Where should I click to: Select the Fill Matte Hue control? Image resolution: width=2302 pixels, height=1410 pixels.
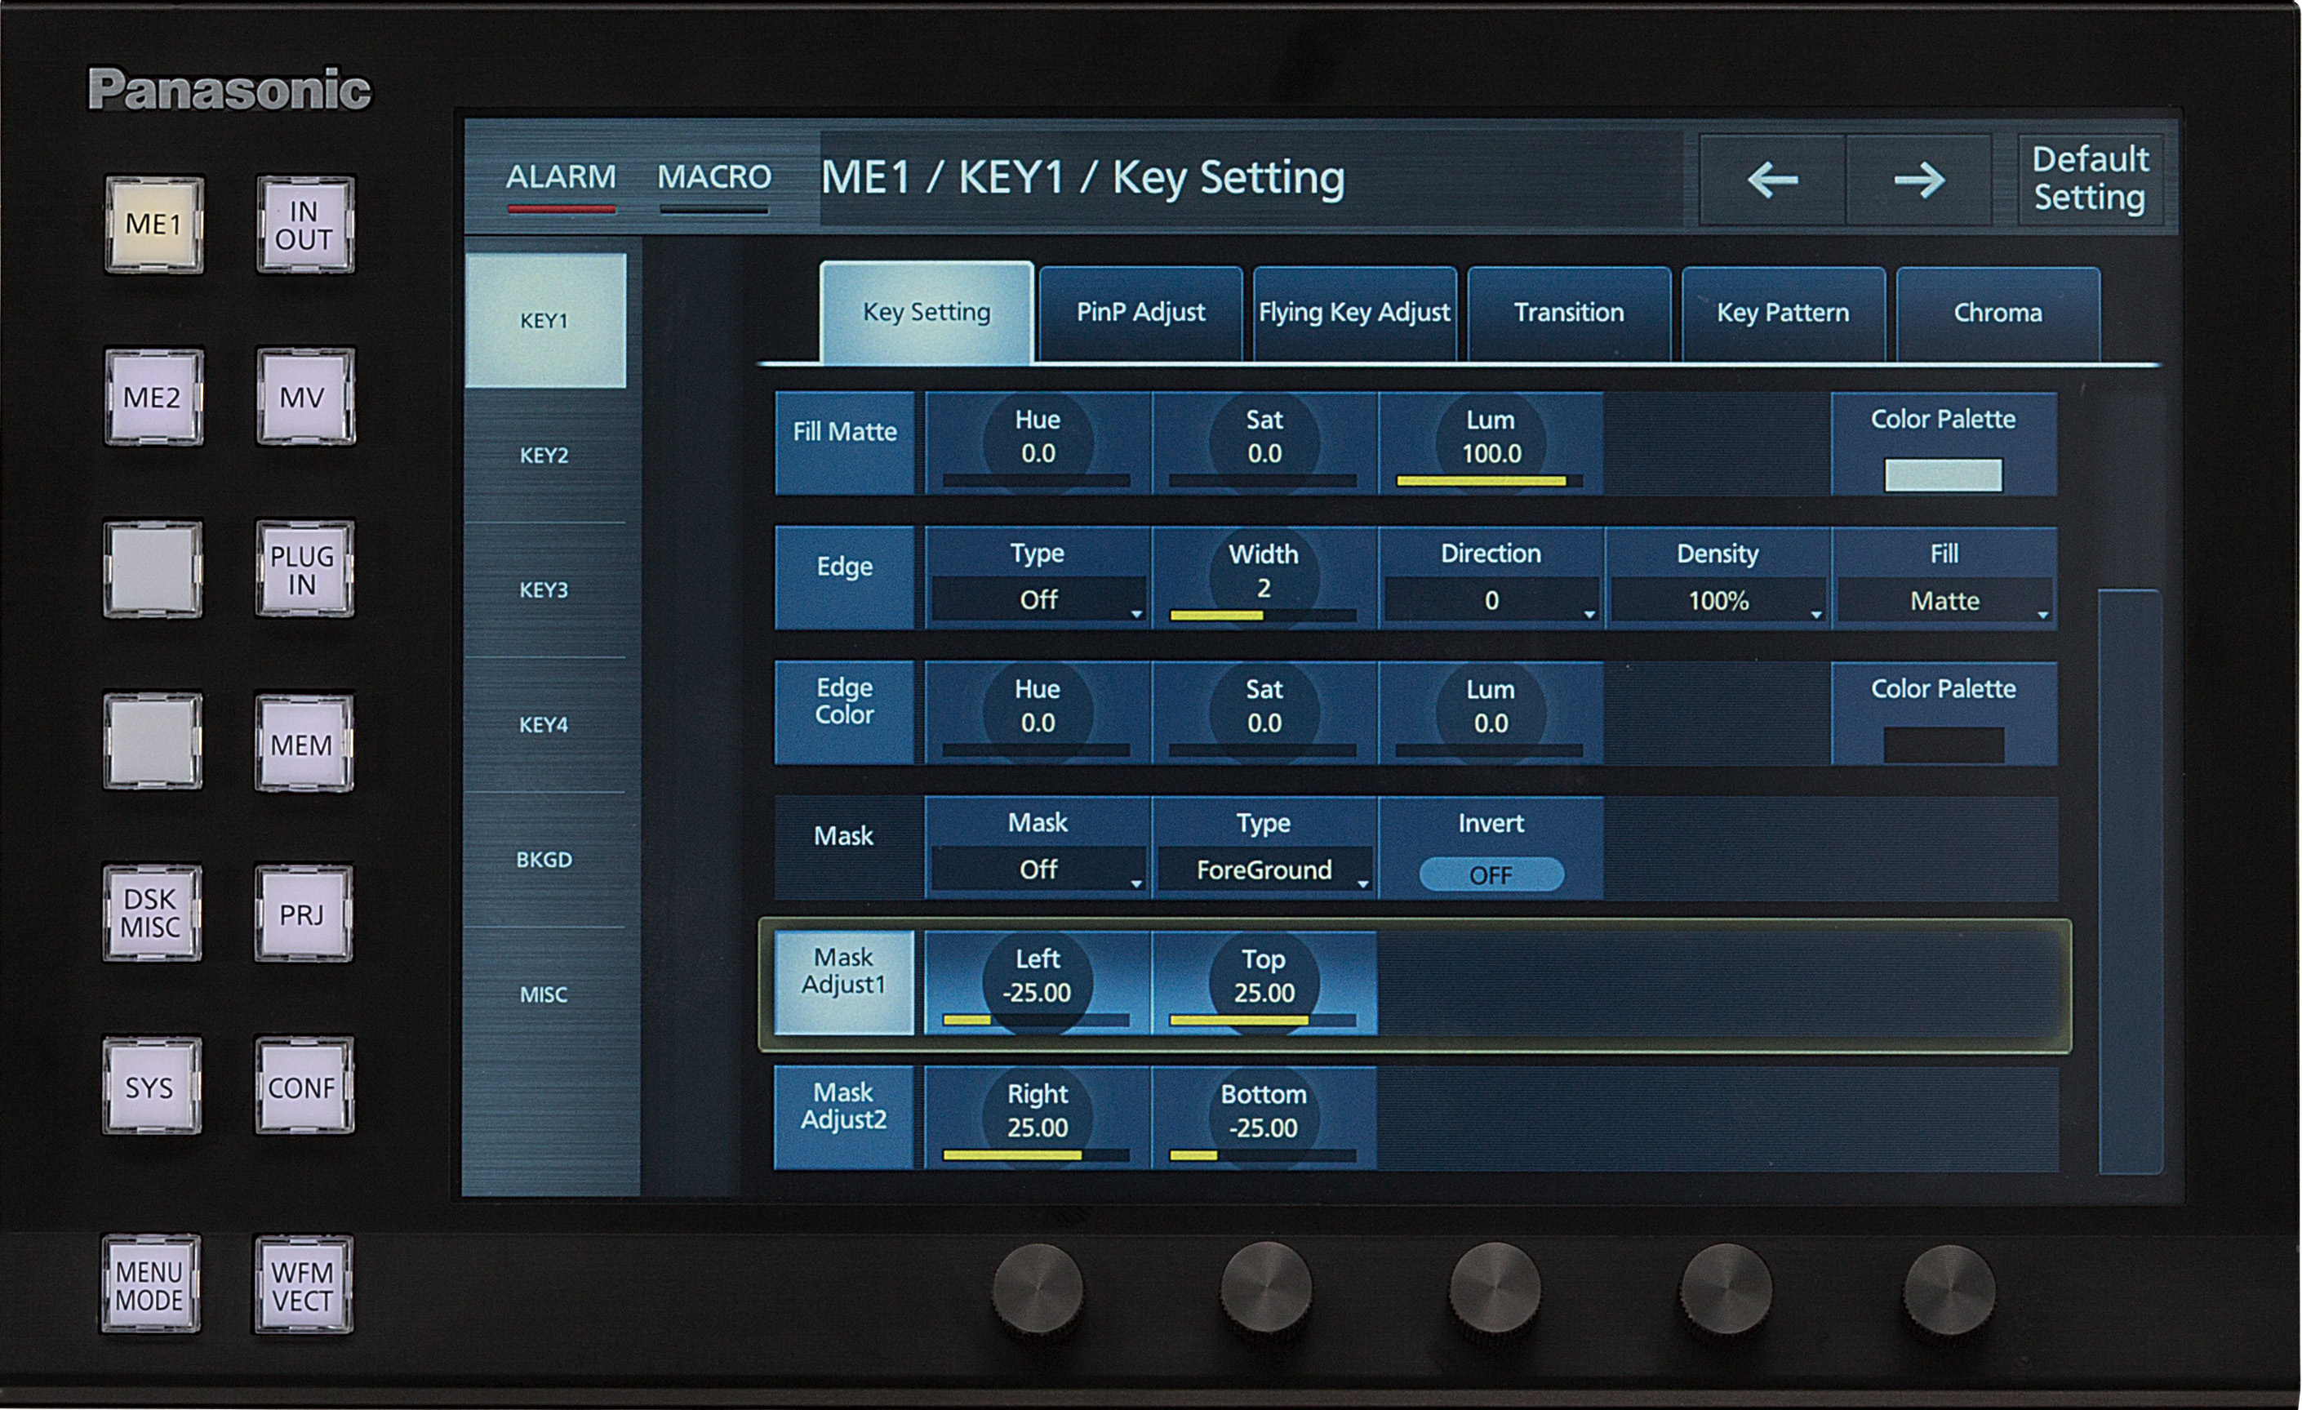tap(1038, 443)
